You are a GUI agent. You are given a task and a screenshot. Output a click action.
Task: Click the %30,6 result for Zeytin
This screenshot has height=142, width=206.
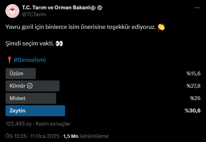coord(193,111)
